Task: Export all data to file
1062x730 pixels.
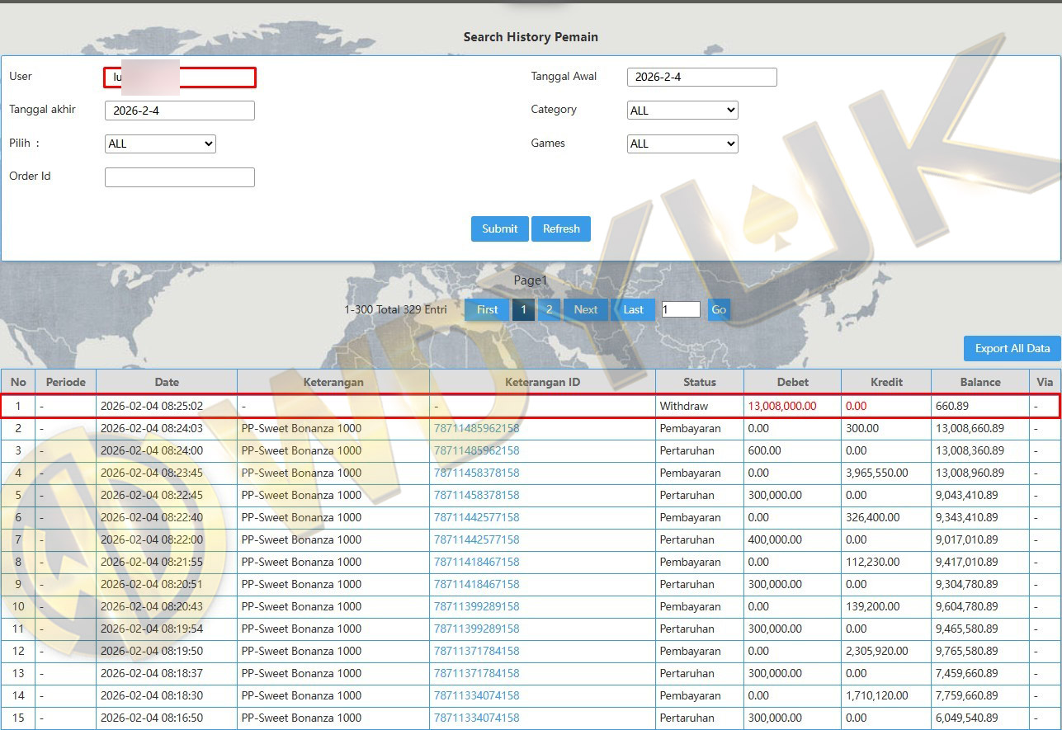Action: tap(1012, 349)
